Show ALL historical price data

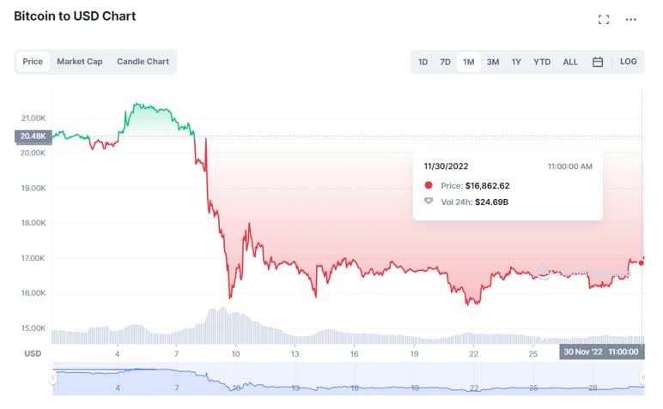pyautogui.click(x=570, y=62)
